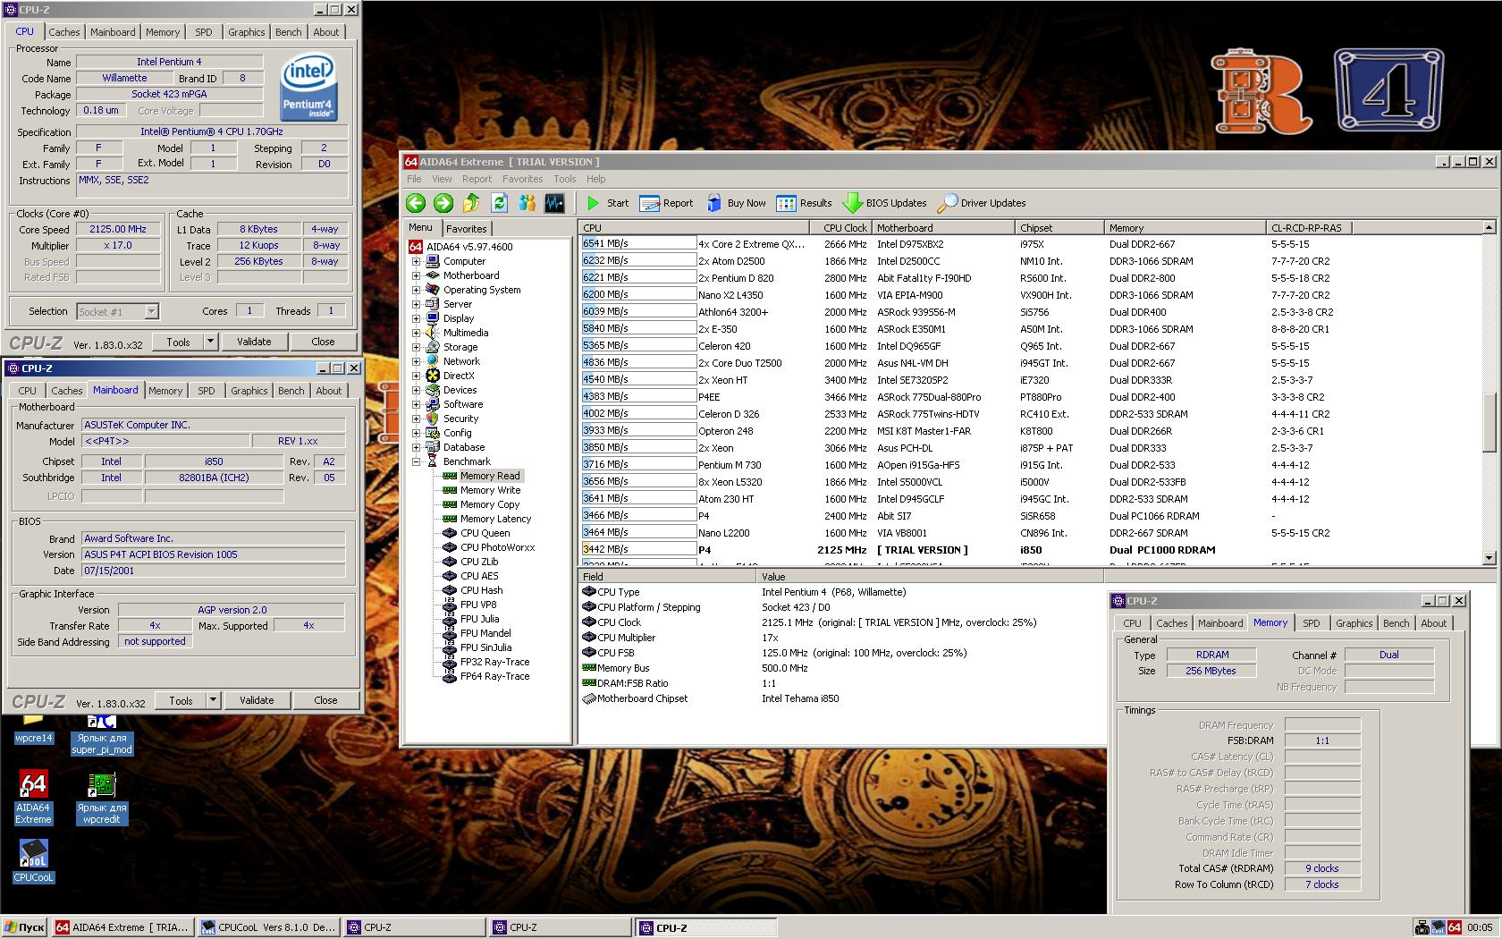Click Close in the Mainboard window
Screen dimensions: 1502x939
(x=325, y=700)
